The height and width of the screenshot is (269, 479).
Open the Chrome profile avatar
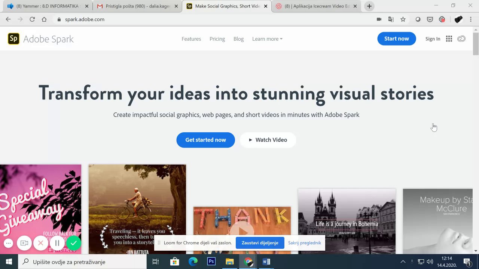point(458,19)
